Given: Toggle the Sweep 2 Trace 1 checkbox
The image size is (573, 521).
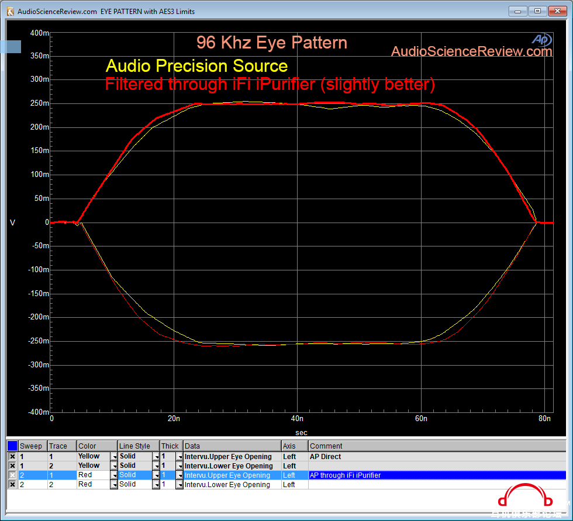Looking at the screenshot, I should 12,475.
